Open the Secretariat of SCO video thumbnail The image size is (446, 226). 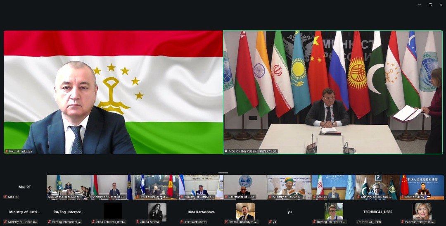pos(245,187)
